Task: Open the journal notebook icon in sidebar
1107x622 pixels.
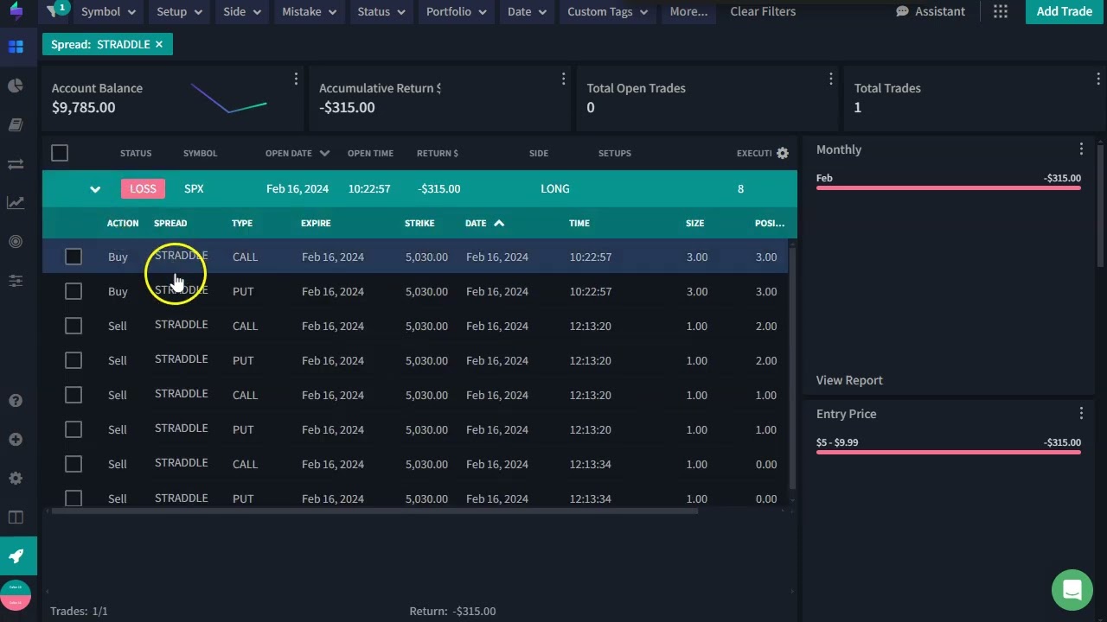Action: (x=16, y=125)
